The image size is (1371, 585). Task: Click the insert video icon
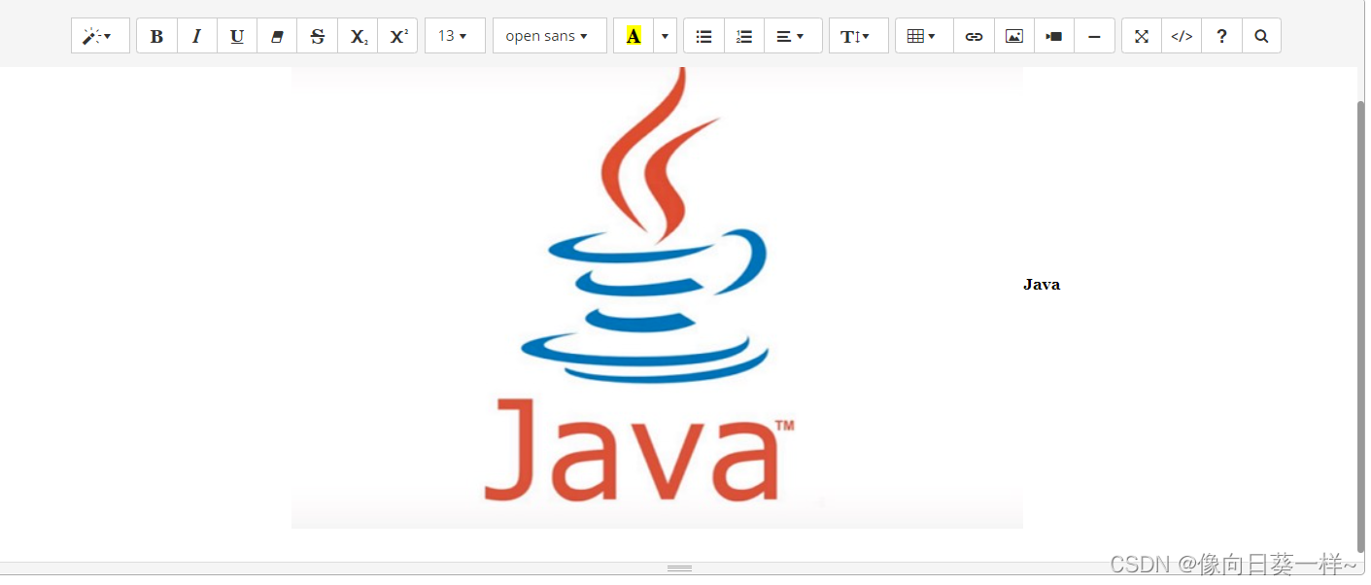pos(1054,36)
